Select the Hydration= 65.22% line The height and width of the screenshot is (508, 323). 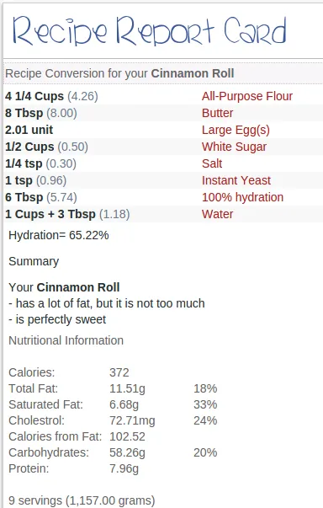point(59,235)
